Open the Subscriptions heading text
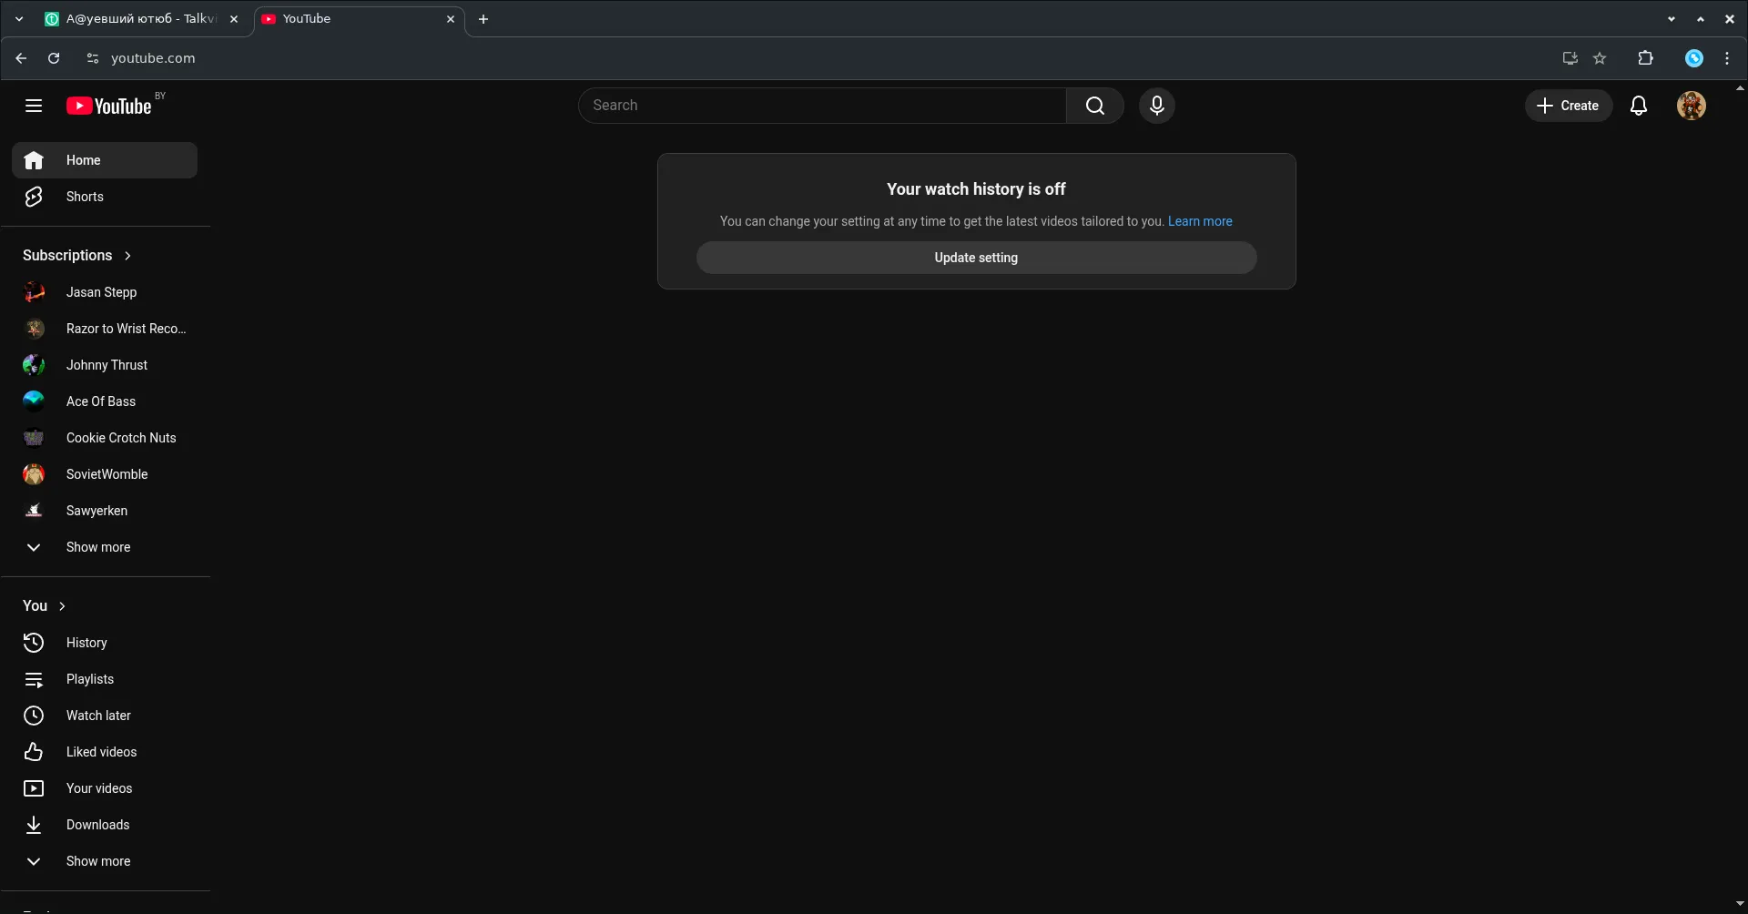The height and width of the screenshot is (914, 1748). point(67,256)
